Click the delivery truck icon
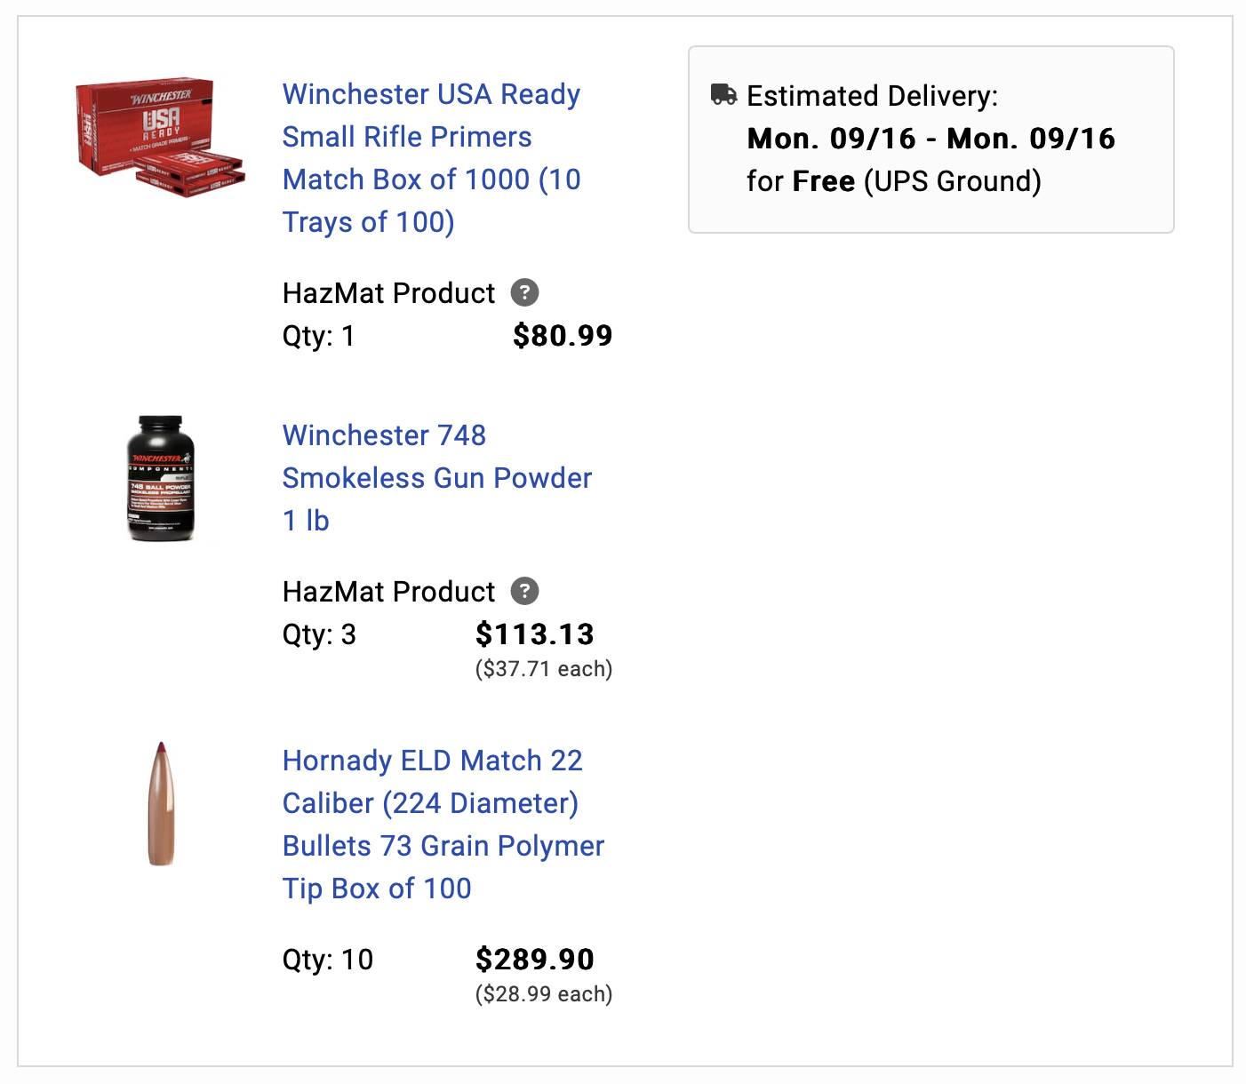The image size is (1246, 1084). tap(724, 94)
